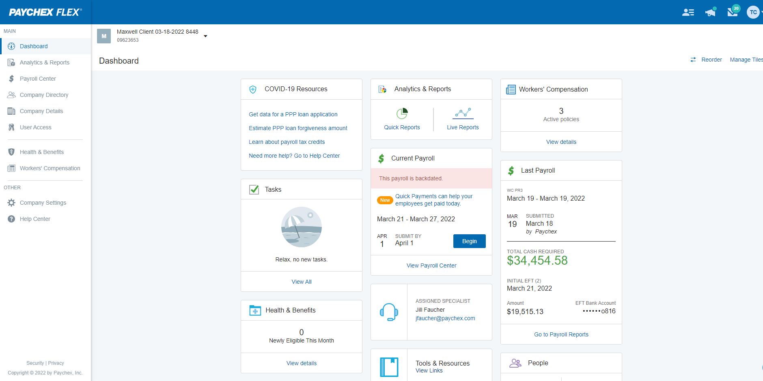Click View details in Health & Benefits tile
The image size is (763, 381).
coord(302,363)
